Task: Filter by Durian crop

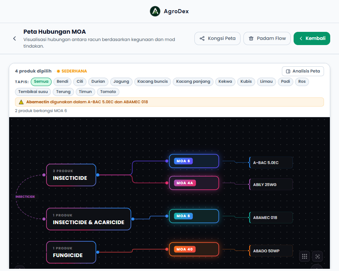Action: (98, 82)
